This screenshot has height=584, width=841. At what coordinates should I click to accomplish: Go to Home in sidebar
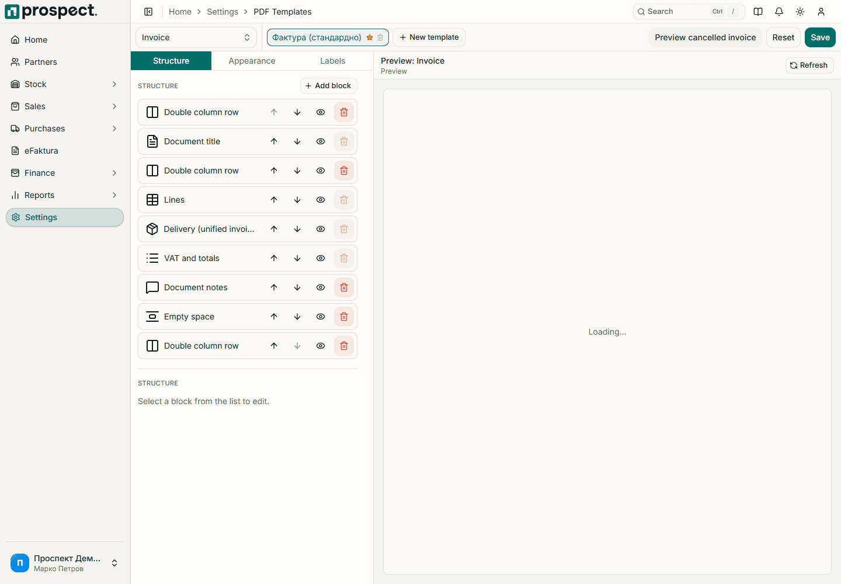click(65, 40)
